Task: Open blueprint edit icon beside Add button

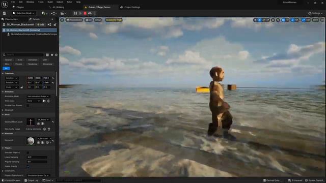Action: [49, 25]
